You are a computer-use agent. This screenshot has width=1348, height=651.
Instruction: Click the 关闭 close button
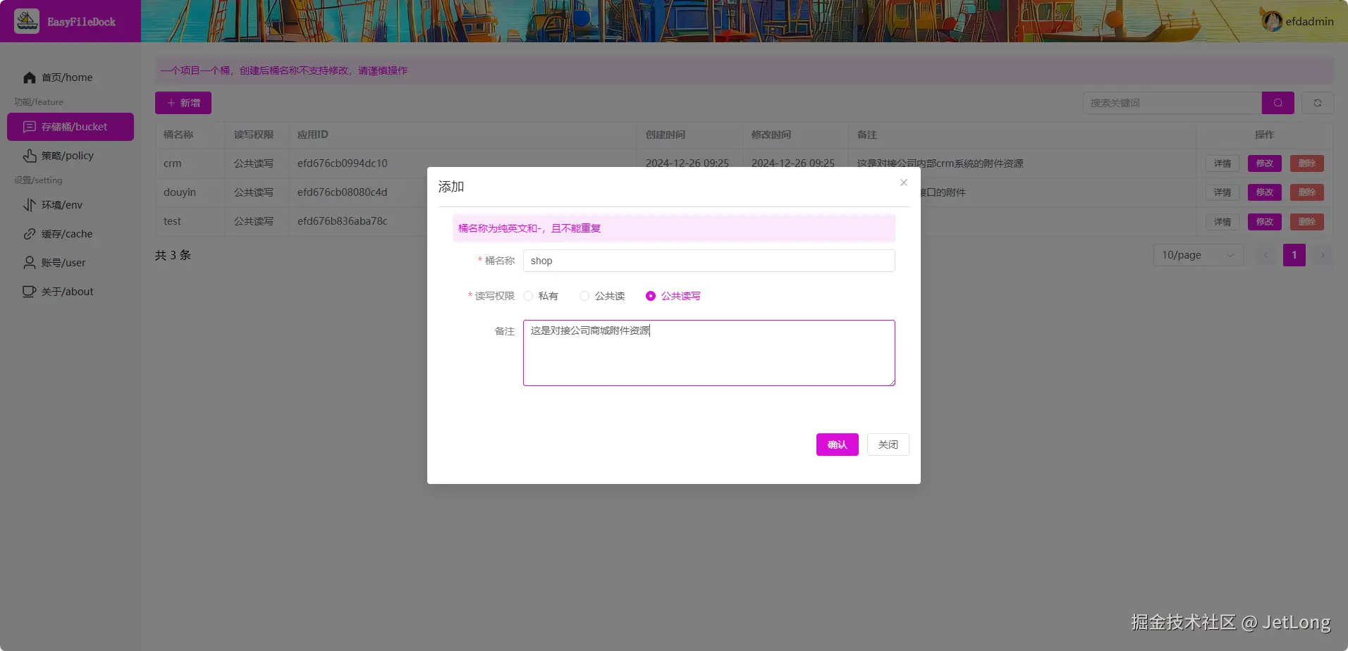click(888, 445)
